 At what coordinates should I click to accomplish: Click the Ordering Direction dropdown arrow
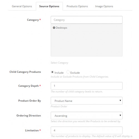click(x=120, y=115)
